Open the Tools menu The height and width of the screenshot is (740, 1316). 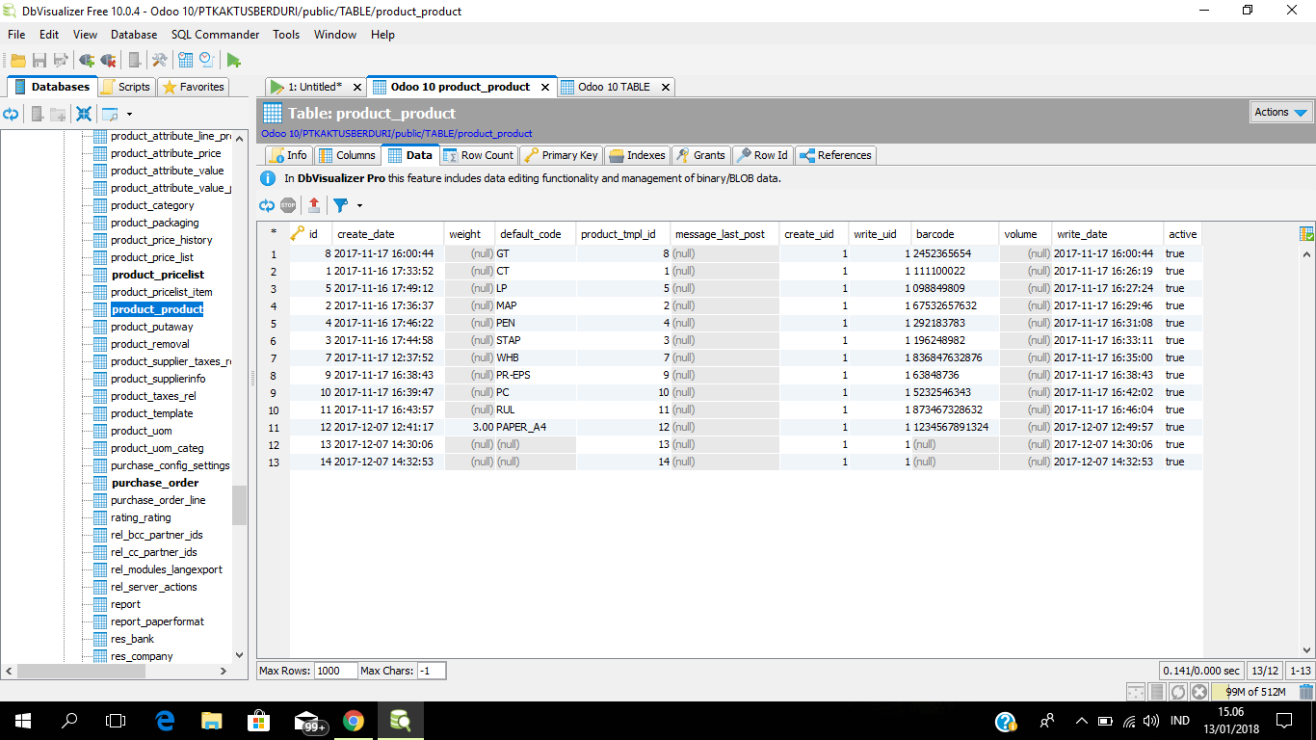(x=286, y=35)
